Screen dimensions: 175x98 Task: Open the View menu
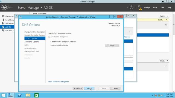162,7
